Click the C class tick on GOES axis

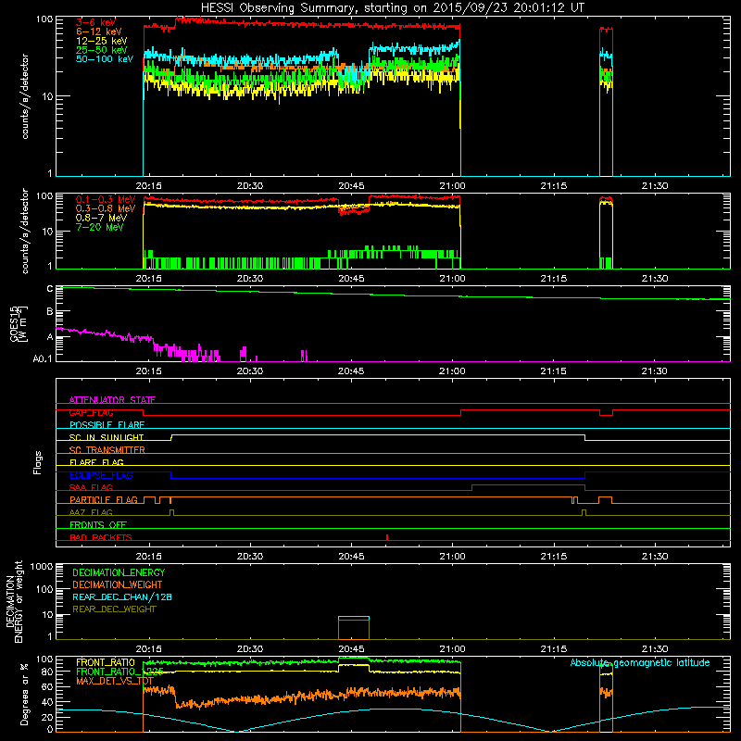click(50, 288)
